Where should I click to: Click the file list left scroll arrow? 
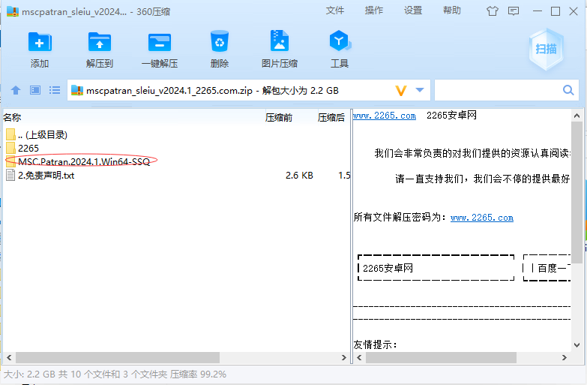(x=9, y=358)
